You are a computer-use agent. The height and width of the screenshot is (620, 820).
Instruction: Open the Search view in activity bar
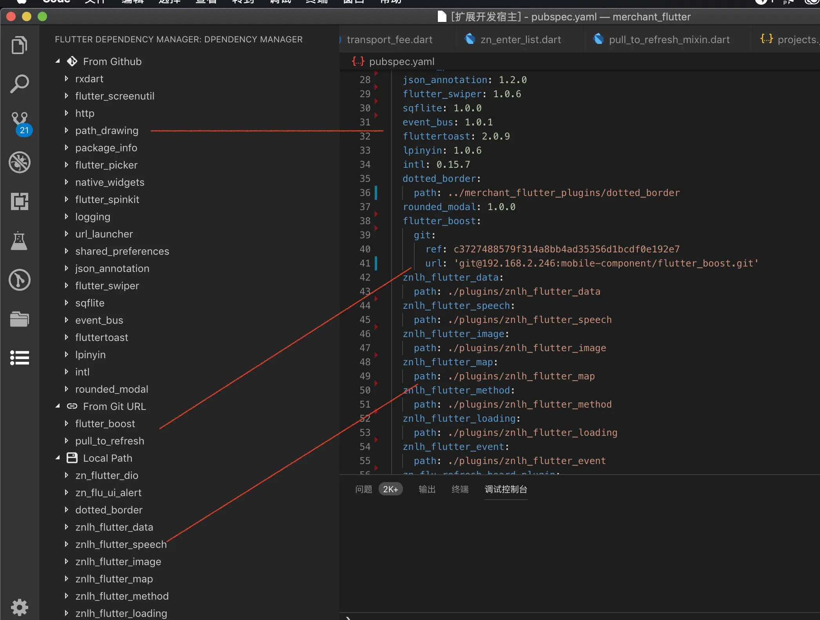(19, 84)
